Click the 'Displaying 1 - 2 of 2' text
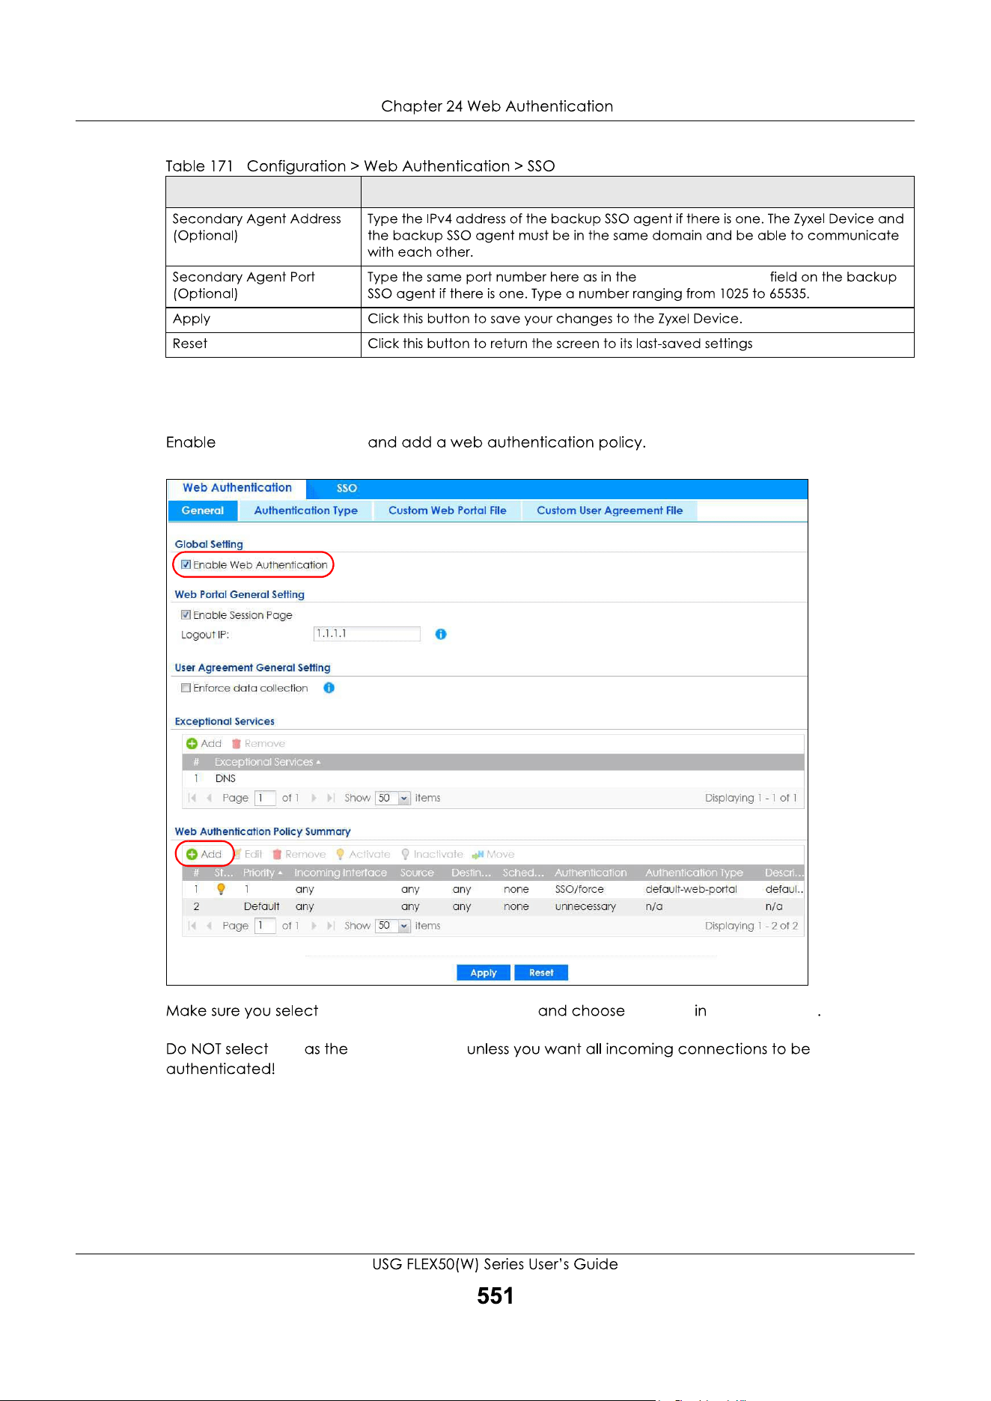The width and height of the screenshot is (991, 1401). [x=751, y=926]
